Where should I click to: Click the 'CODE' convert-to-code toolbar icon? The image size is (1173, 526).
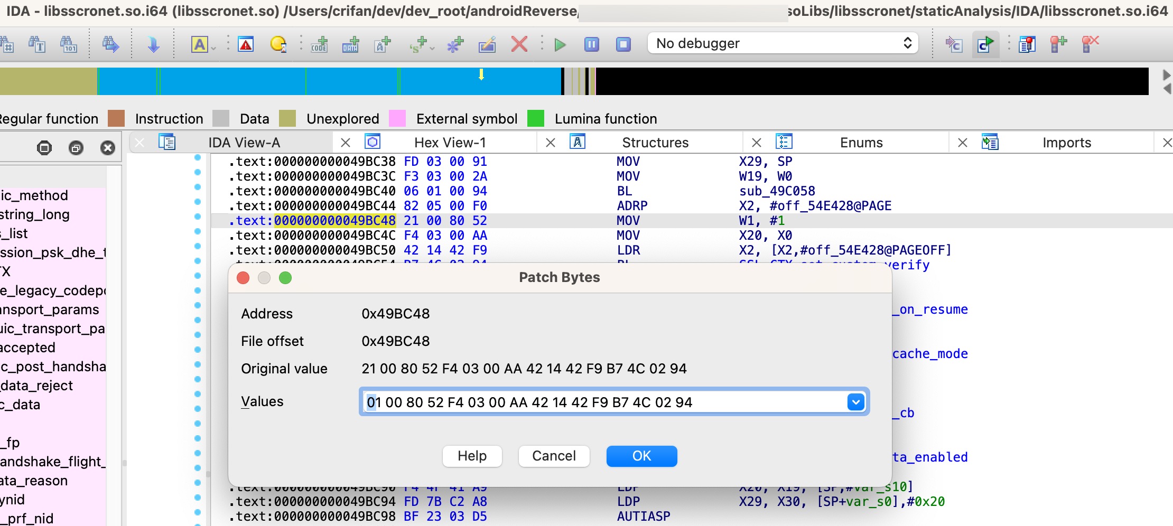(319, 44)
